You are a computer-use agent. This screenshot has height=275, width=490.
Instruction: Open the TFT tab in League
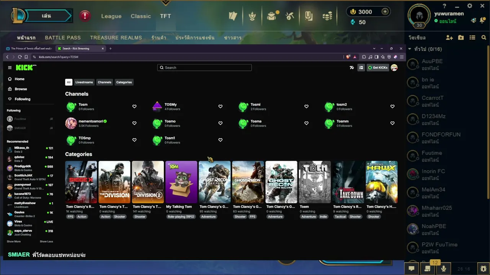pos(165,16)
